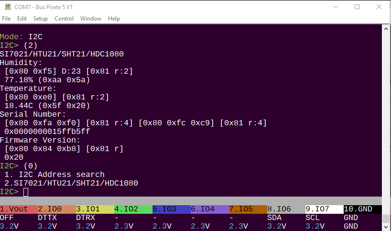
Task: Click the white 9.IO7 pin label
Action: pos(325,209)
